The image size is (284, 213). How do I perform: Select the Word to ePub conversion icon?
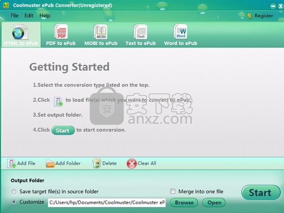pos(180,31)
